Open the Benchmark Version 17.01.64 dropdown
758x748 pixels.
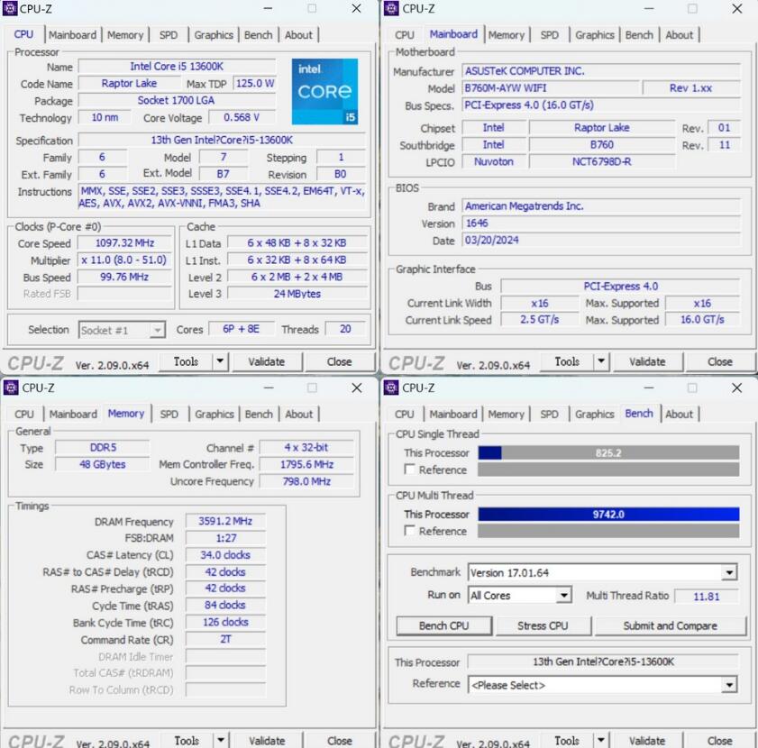pos(727,571)
